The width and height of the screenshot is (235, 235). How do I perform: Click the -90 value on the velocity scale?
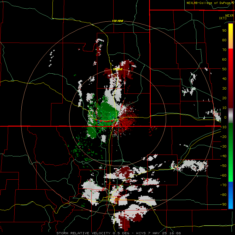click(223, 204)
